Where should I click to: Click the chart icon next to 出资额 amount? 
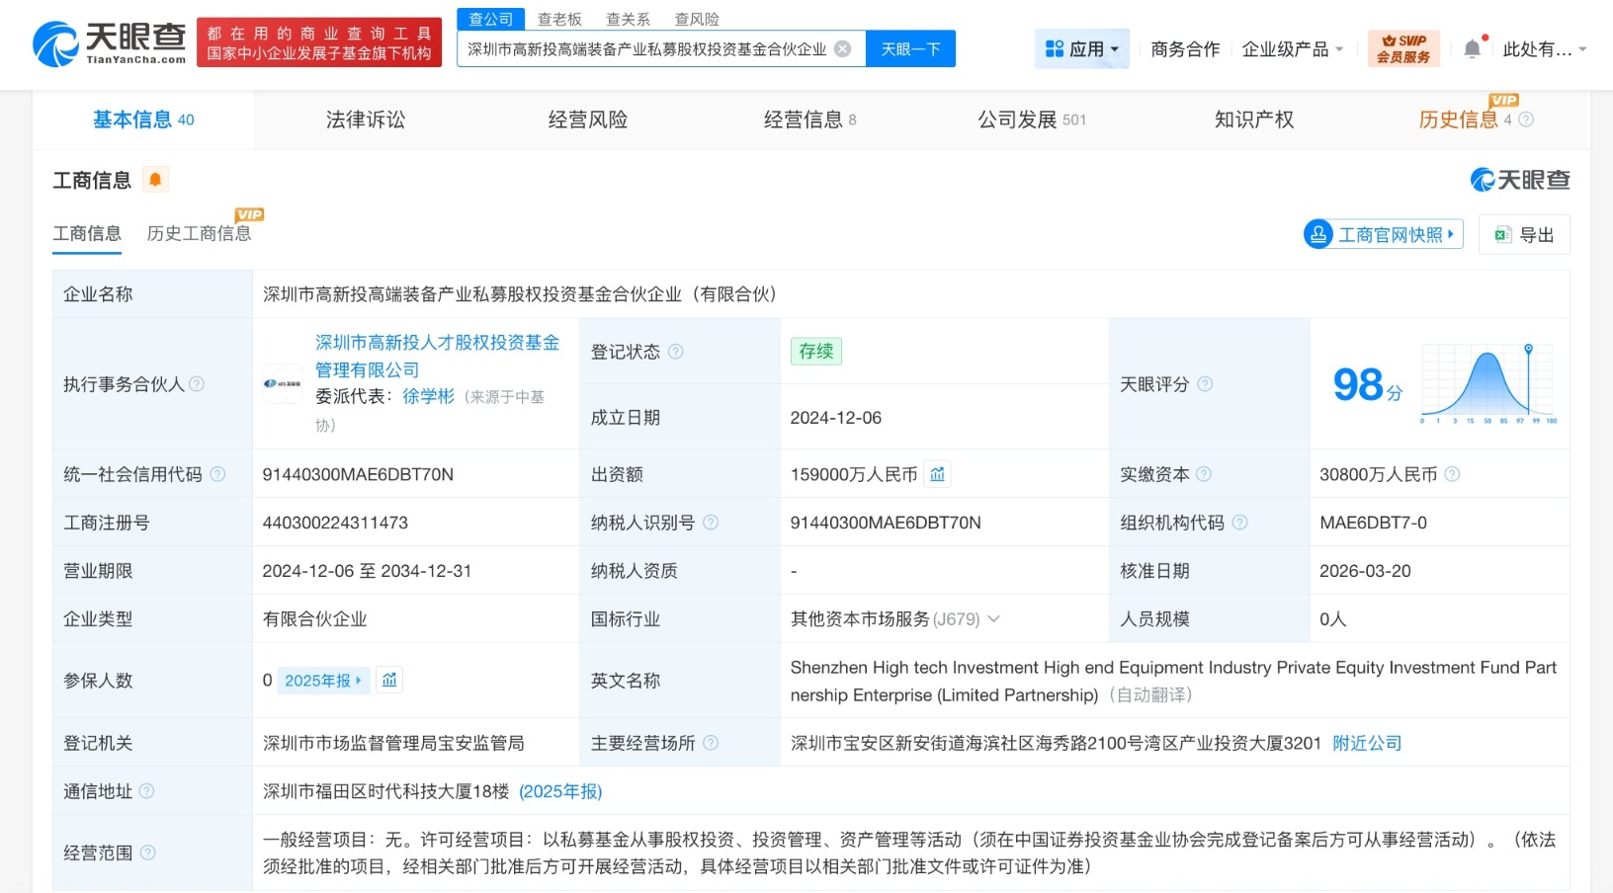(x=937, y=474)
